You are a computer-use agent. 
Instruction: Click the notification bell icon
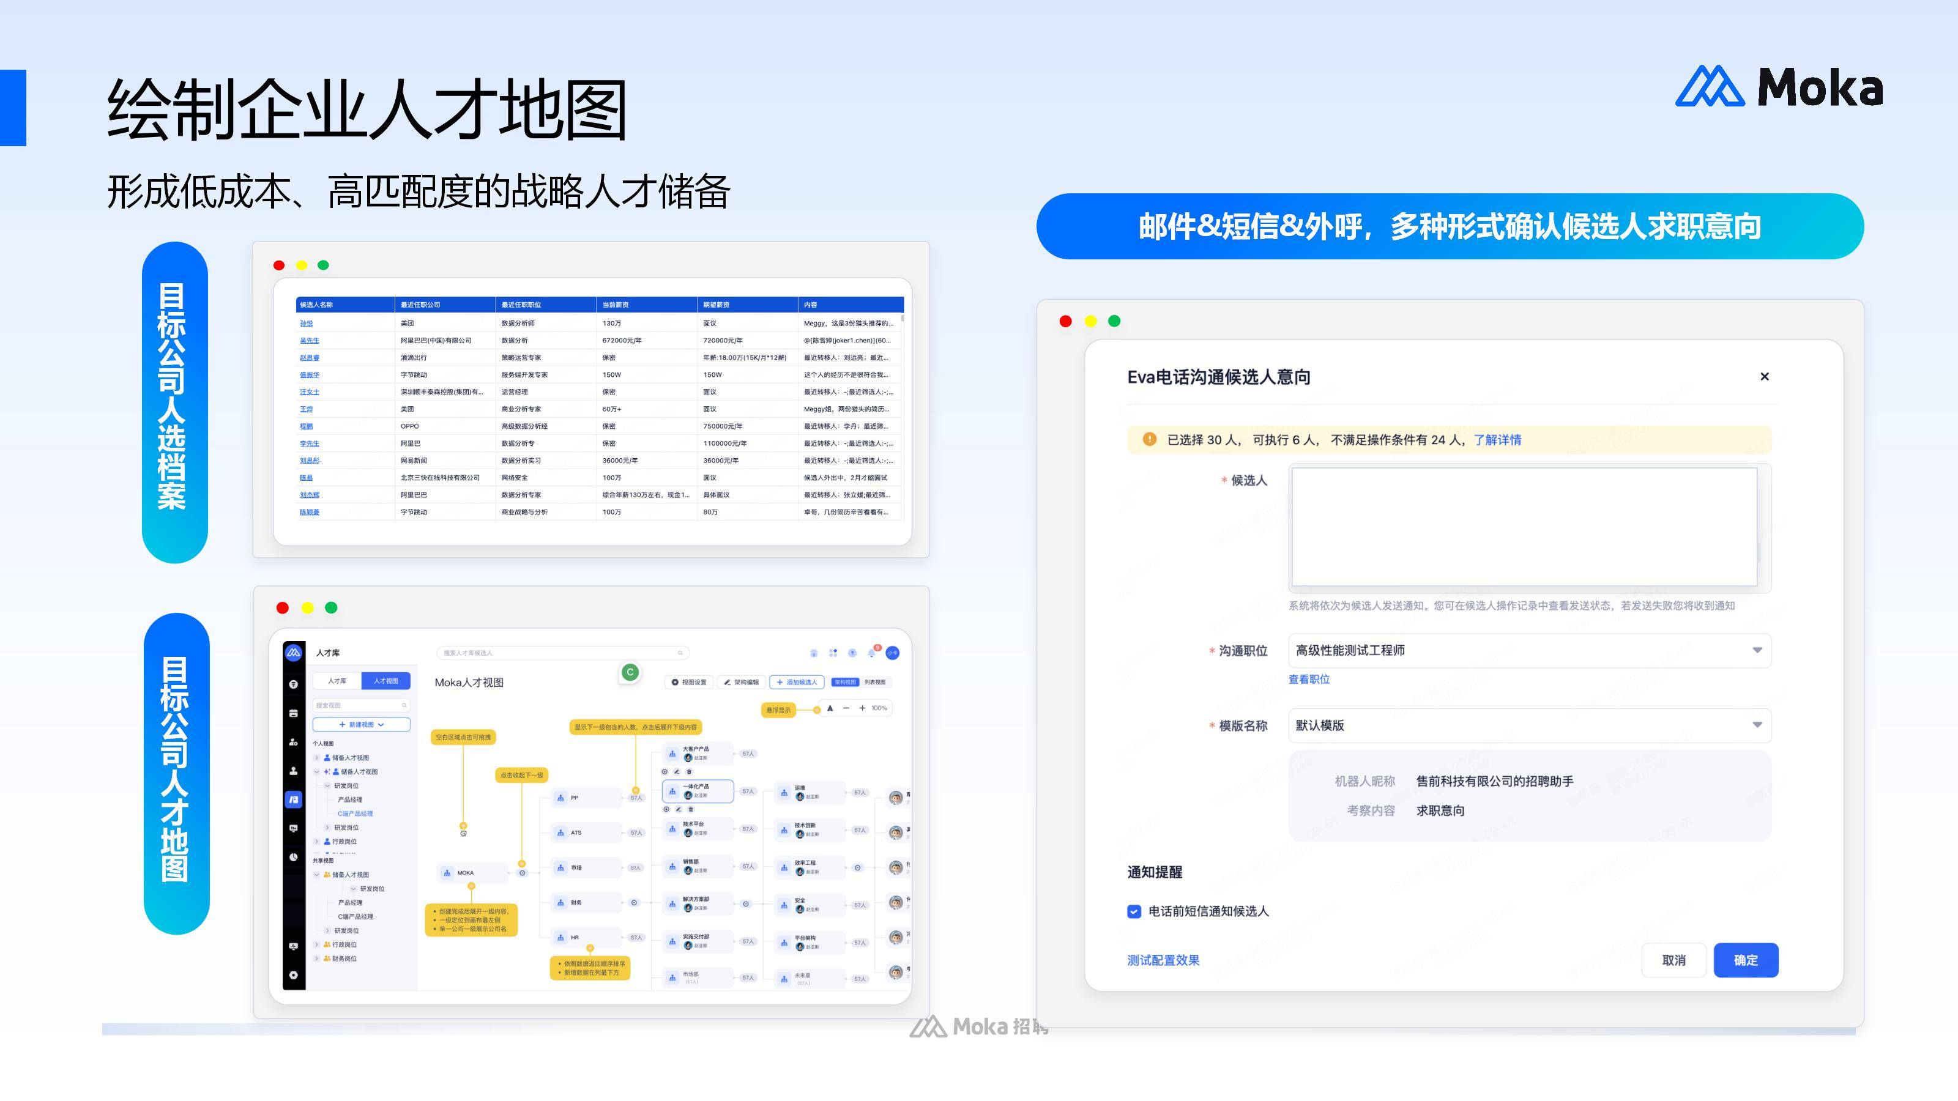[872, 653]
